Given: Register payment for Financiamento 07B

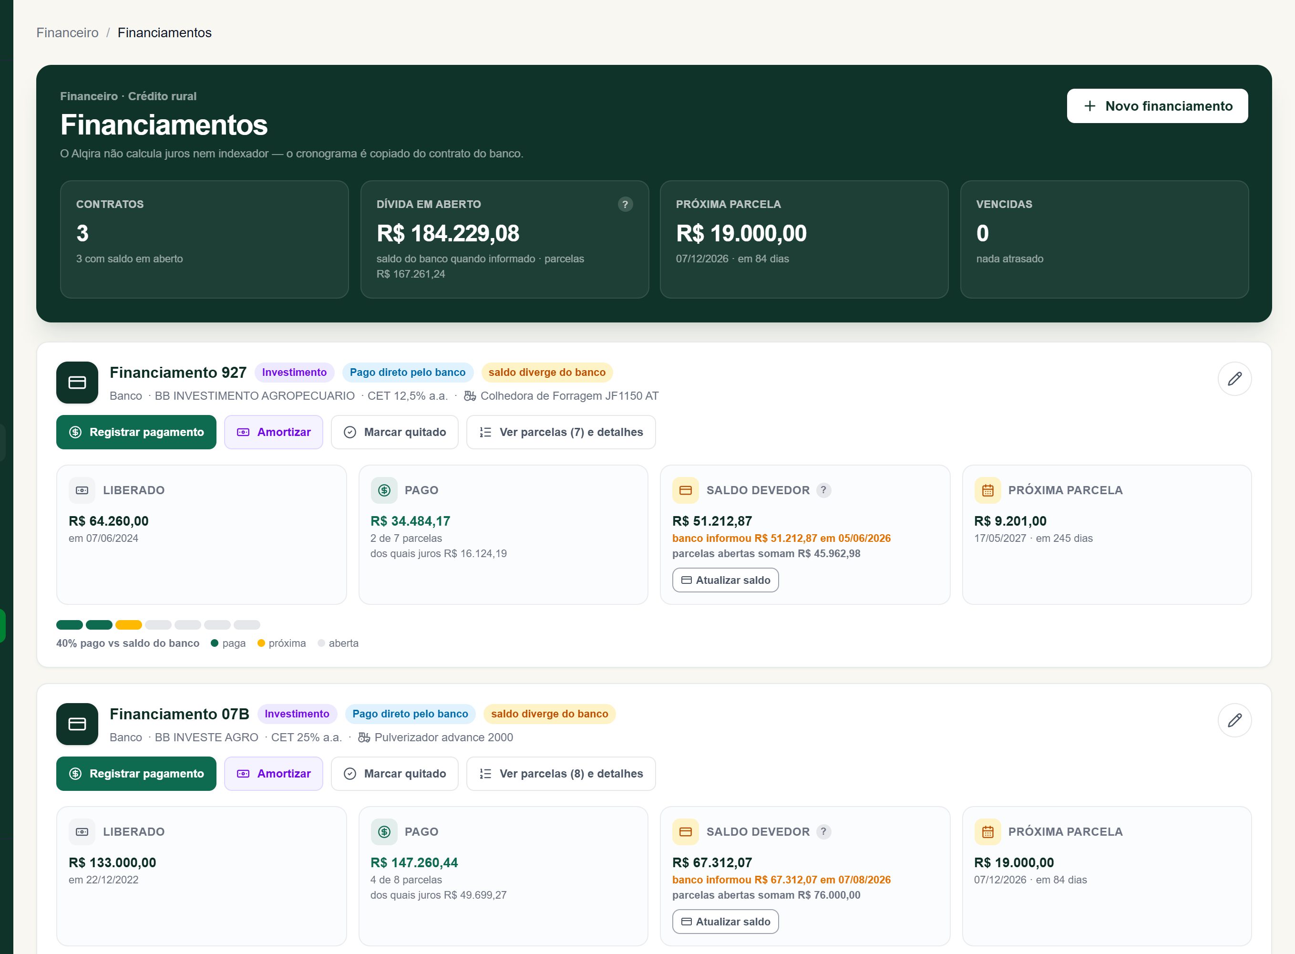Looking at the screenshot, I should point(136,773).
